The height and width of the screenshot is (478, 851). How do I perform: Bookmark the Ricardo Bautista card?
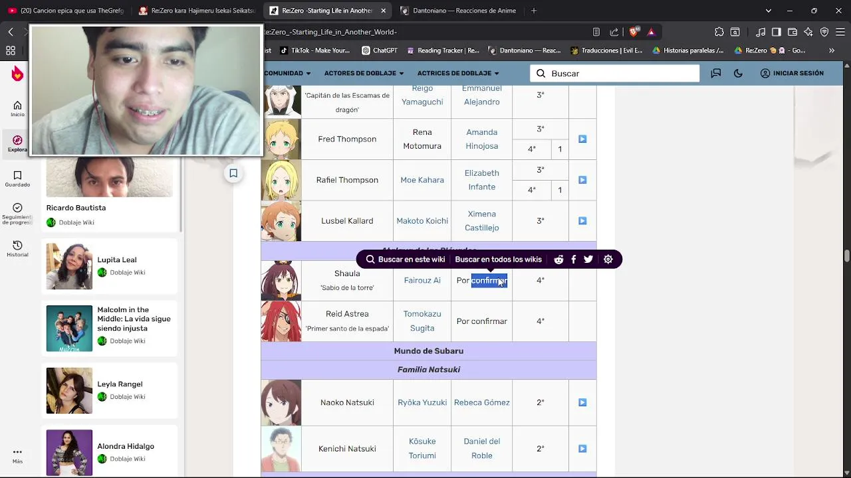pyautogui.click(x=233, y=173)
